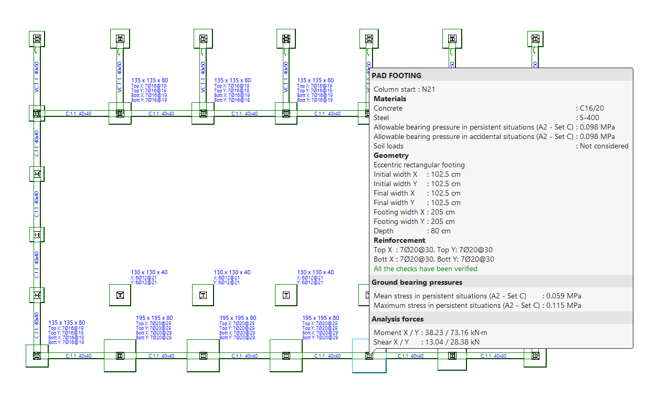The width and height of the screenshot is (668, 408).
Task: Click the S-400 steel value in tooltip
Action: pyautogui.click(x=589, y=117)
